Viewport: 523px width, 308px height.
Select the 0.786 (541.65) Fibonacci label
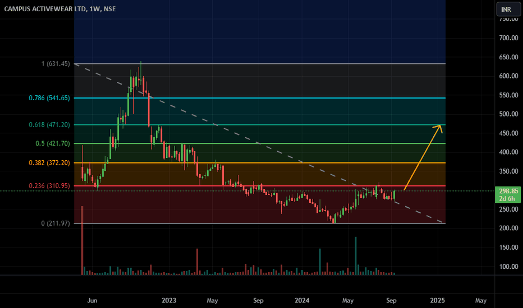click(49, 98)
